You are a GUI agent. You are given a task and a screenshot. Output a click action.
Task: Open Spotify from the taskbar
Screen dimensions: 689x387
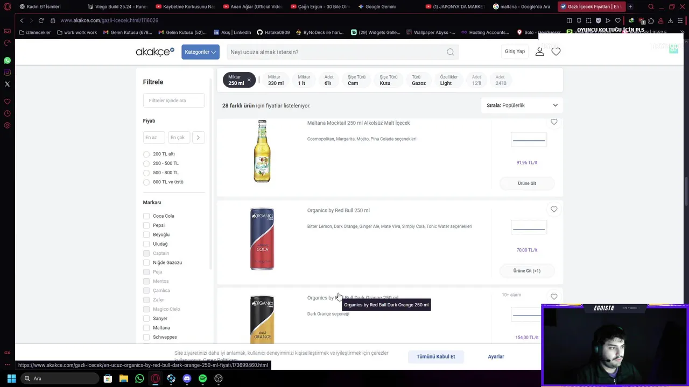[x=202, y=378]
